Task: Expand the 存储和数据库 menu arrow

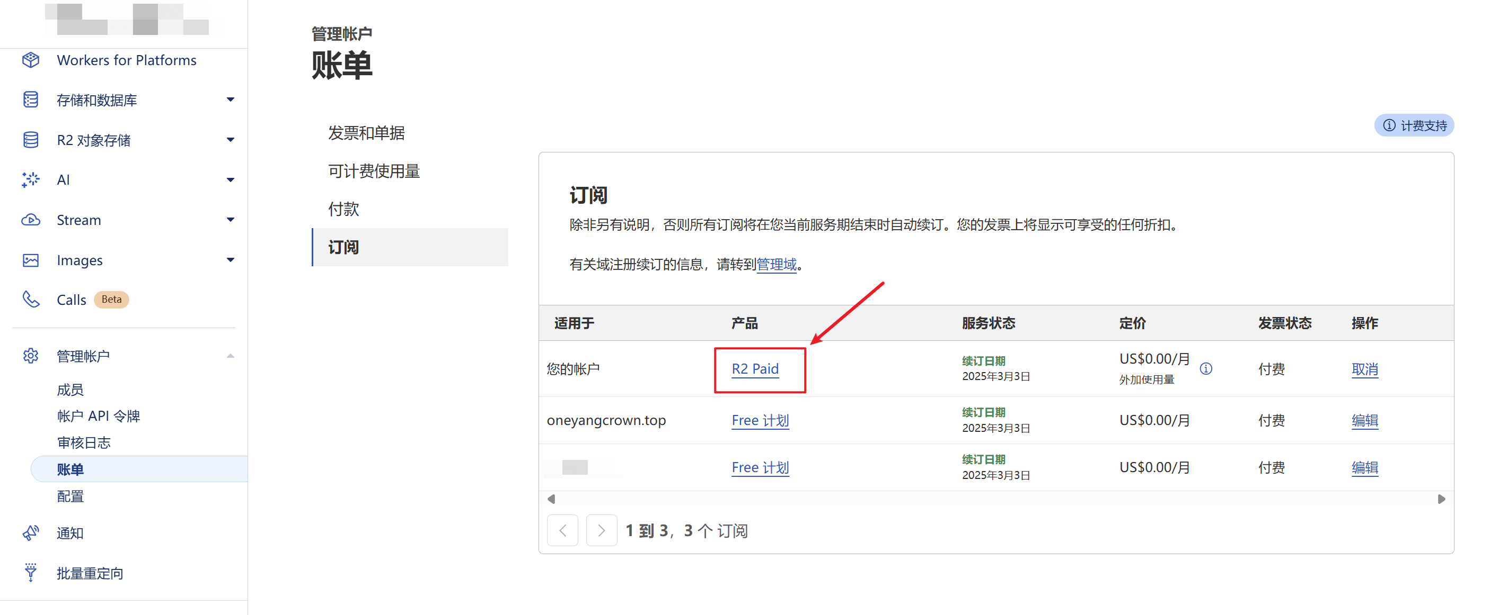Action: [x=231, y=100]
